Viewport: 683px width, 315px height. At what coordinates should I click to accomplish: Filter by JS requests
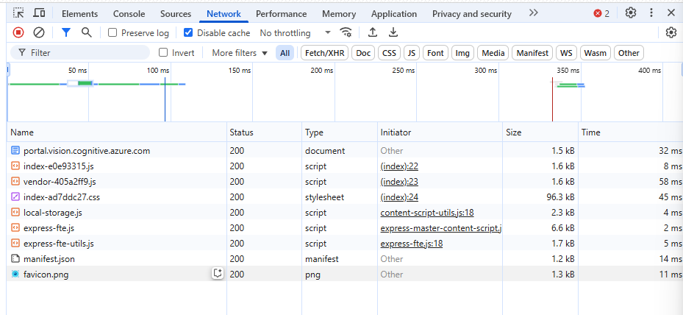point(412,53)
